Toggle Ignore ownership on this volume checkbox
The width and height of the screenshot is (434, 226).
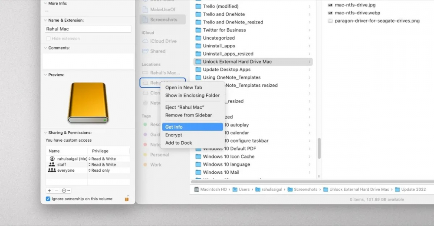point(48,199)
